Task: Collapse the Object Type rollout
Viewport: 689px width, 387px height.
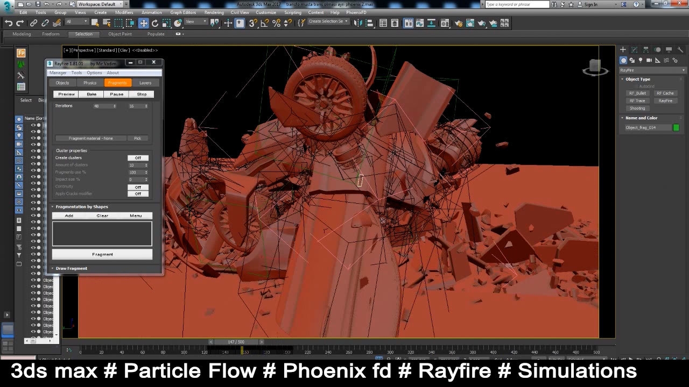Action: [x=637, y=79]
